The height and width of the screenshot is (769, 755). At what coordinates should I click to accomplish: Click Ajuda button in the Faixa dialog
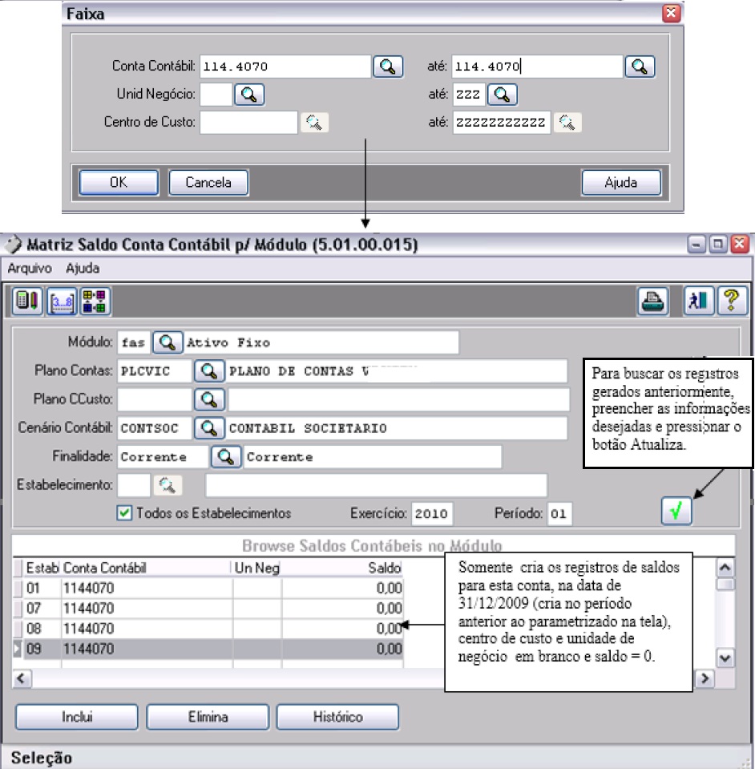[x=620, y=183]
